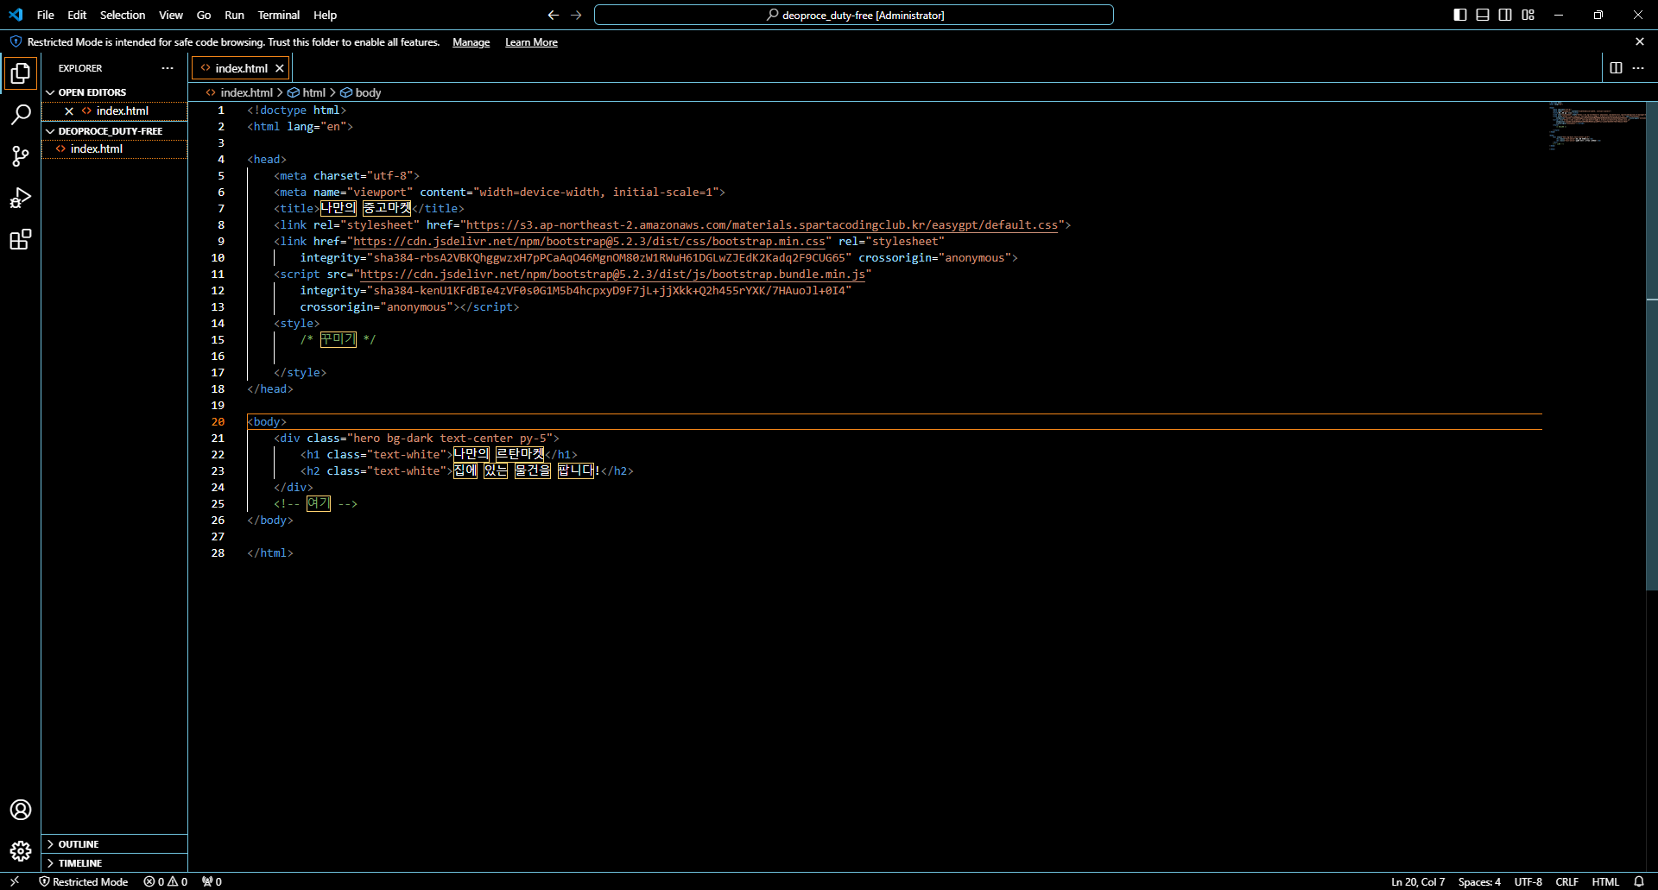Go back with the left arrow
The image size is (1658, 890).
pos(554,15)
